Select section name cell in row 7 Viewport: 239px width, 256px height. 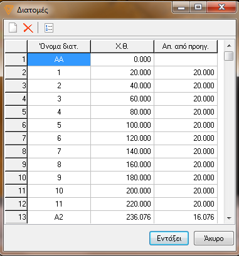click(59, 138)
